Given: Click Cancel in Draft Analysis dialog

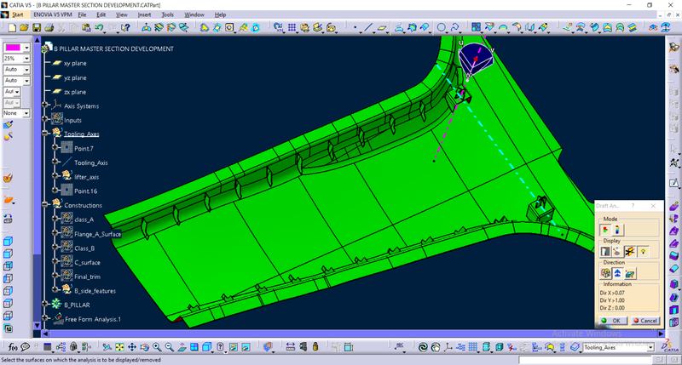Looking at the screenshot, I should (x=644, y=320).
